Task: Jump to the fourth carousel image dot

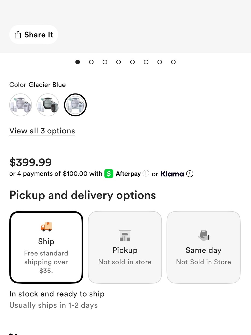Action: click(119, 62)
